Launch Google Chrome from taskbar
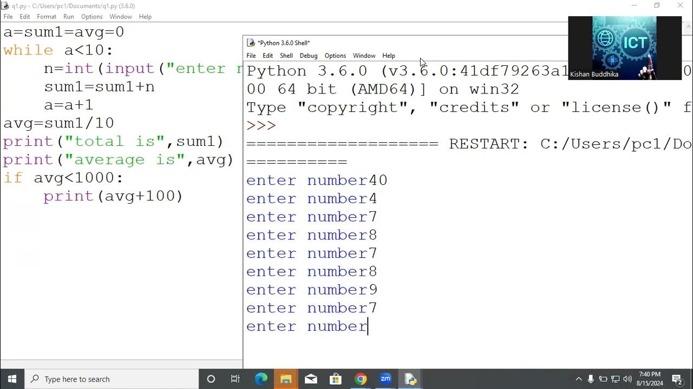This screenshot has height=389, width=693. click(361, 379)
